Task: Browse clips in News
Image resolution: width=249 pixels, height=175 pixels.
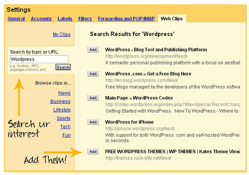Action: point(64,93)
